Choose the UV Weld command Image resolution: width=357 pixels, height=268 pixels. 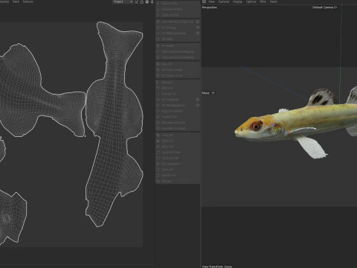click(x=178, y=39)
